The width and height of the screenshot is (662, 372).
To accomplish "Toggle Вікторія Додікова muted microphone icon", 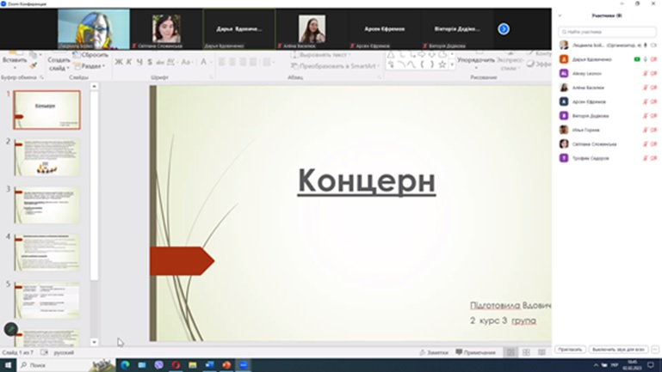I will (646, 116).
